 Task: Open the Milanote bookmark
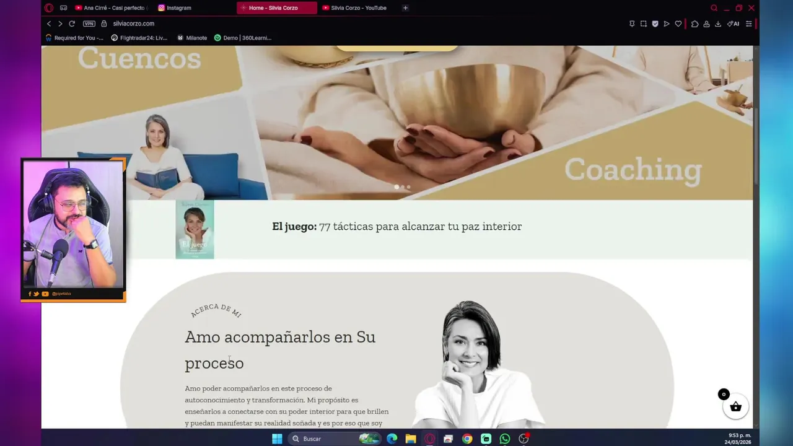(x=192, y=38)
